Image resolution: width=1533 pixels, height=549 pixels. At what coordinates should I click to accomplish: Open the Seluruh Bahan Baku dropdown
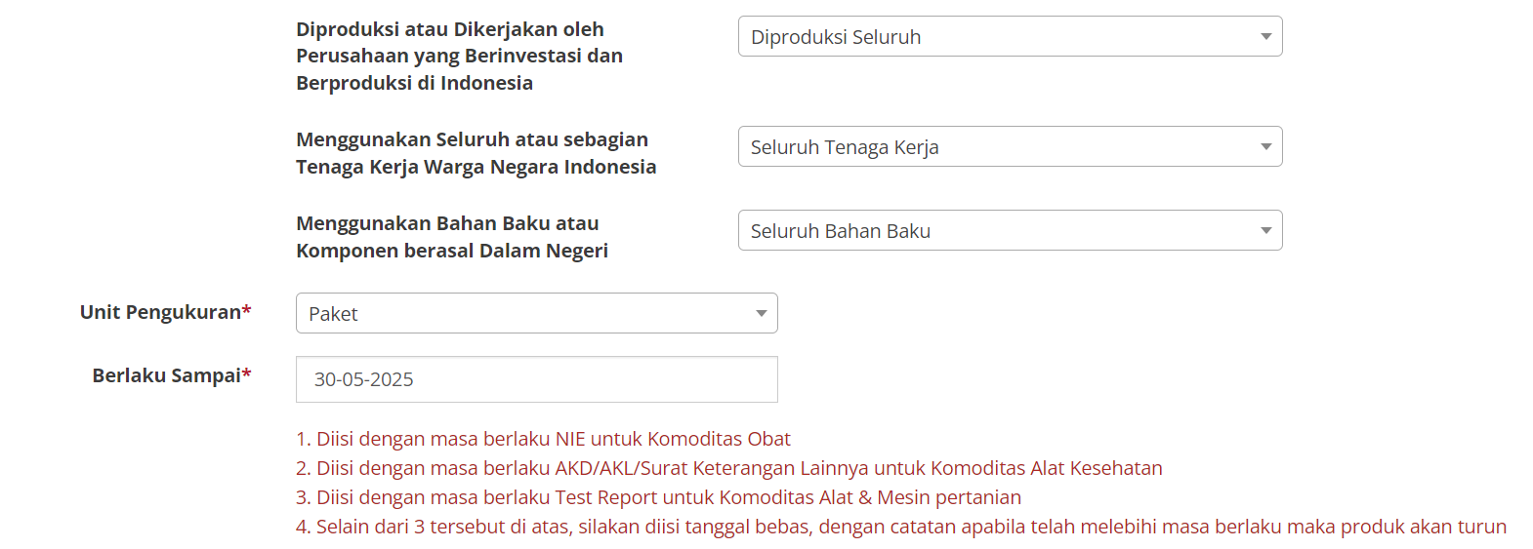(1010, 230)
